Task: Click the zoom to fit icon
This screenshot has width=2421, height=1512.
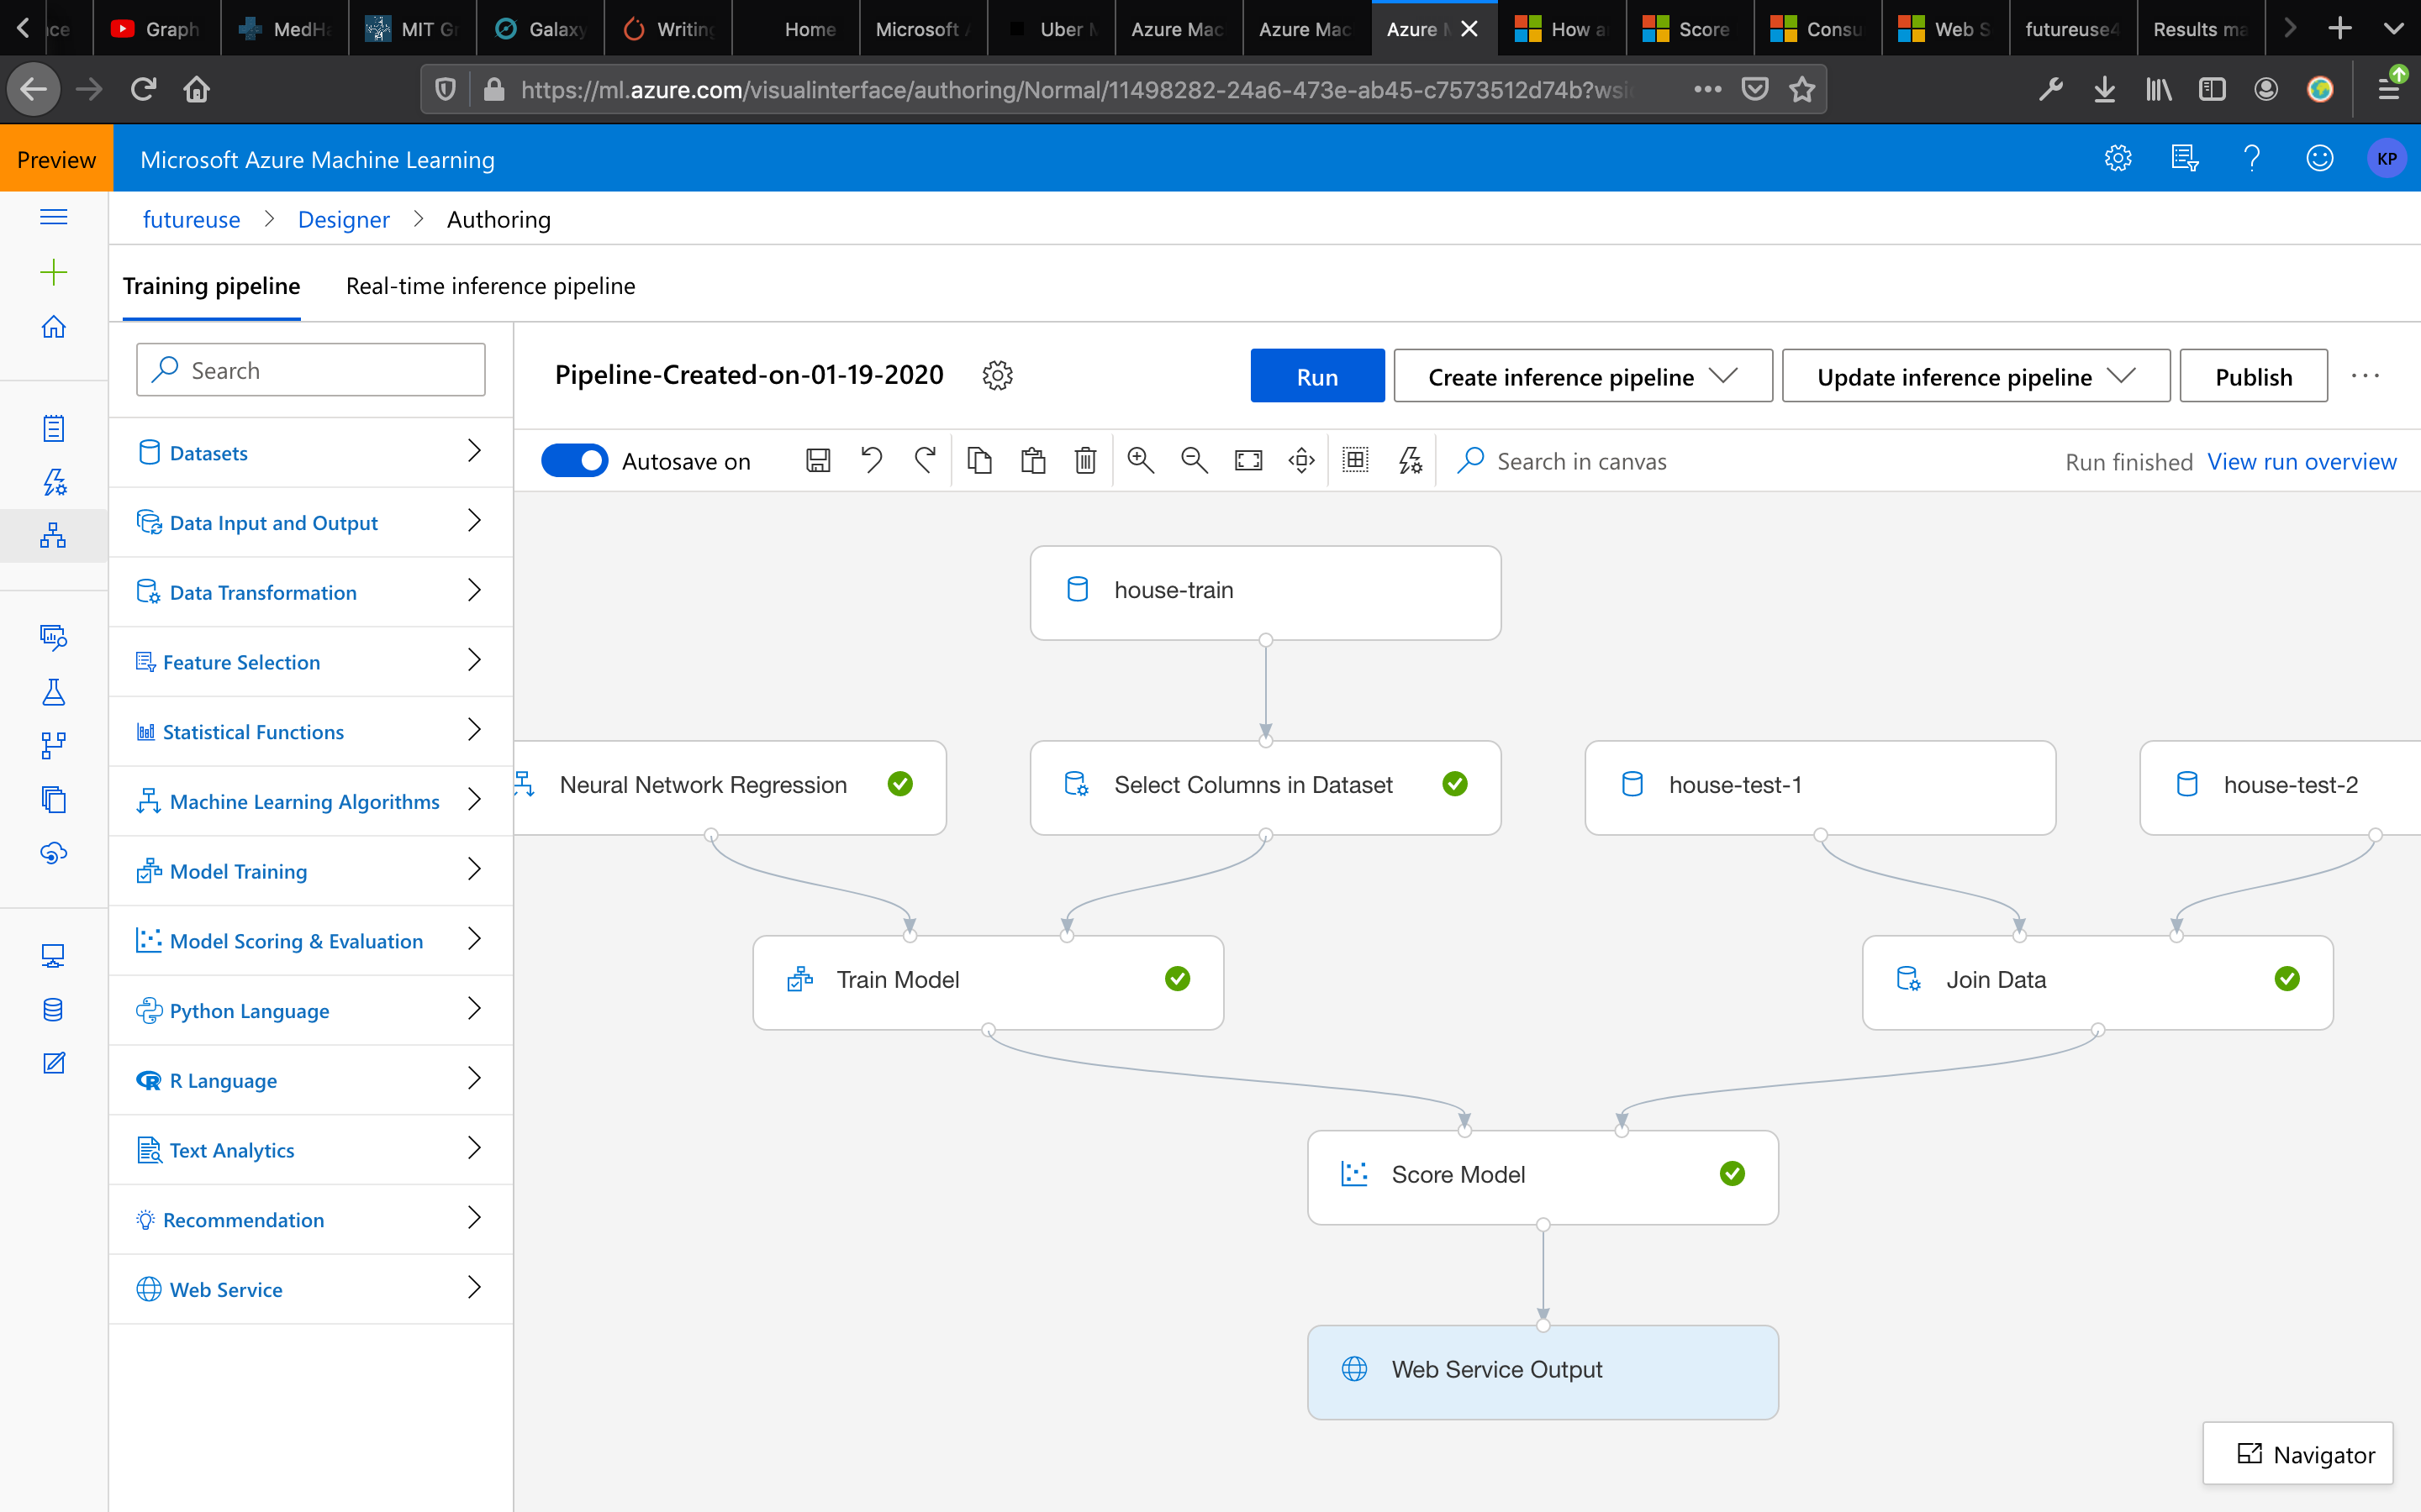Action: [x=1248, y=461]
